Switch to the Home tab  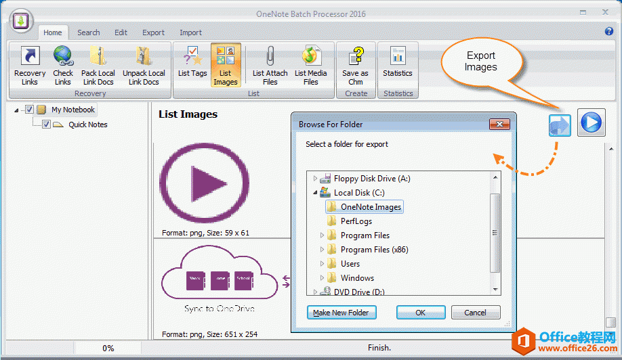tap(53, 32)
